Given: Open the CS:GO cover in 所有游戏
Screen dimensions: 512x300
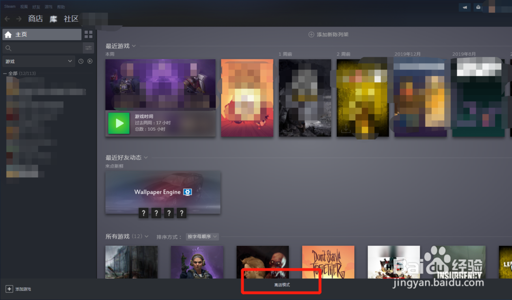Looking at the screenshot, I should (197, 262).
